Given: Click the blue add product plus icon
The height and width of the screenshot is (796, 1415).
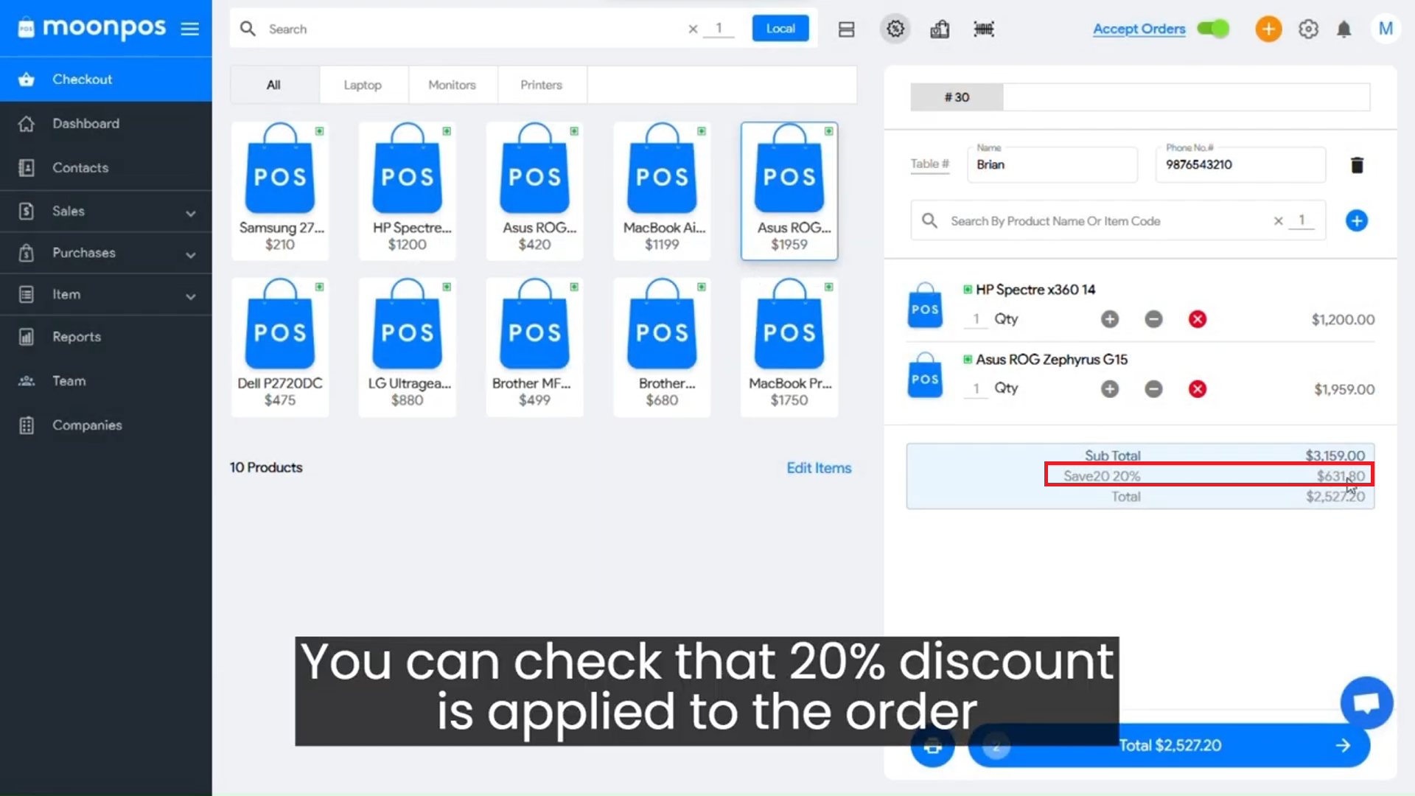Looking at the screenshot, I should (1356, 220).
